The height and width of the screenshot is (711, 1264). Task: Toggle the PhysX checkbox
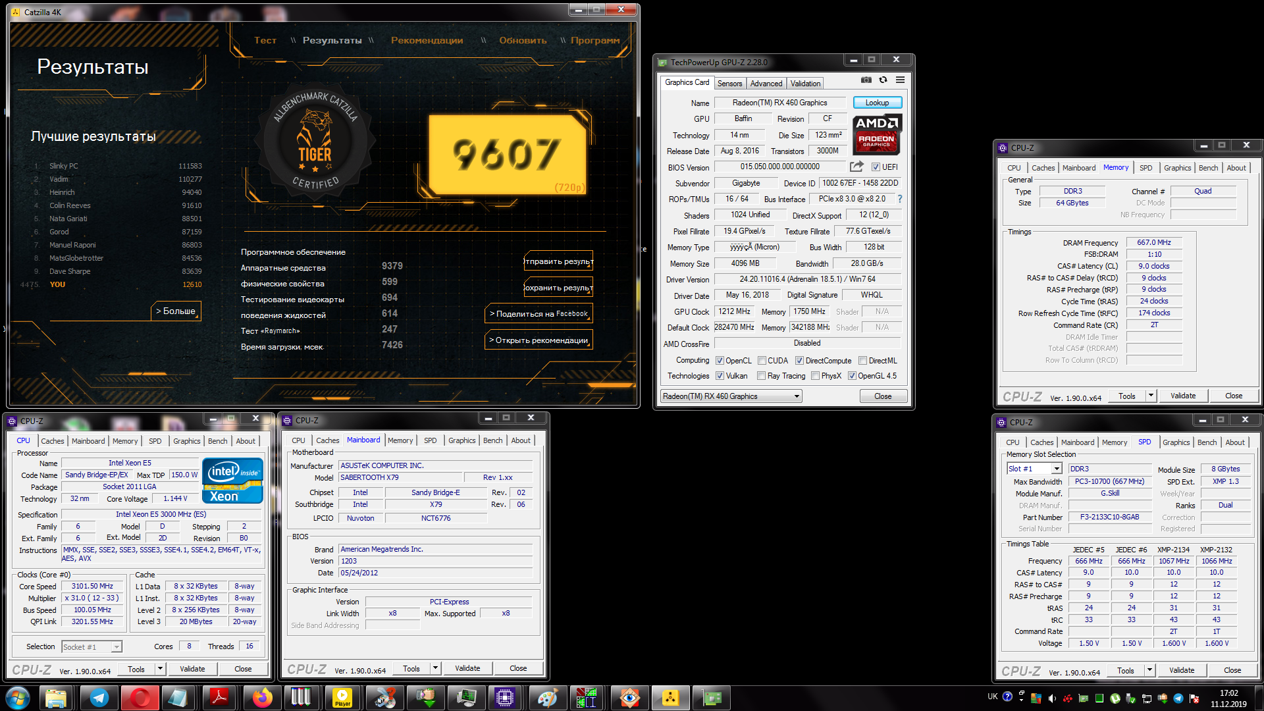(x=816, y=376)
